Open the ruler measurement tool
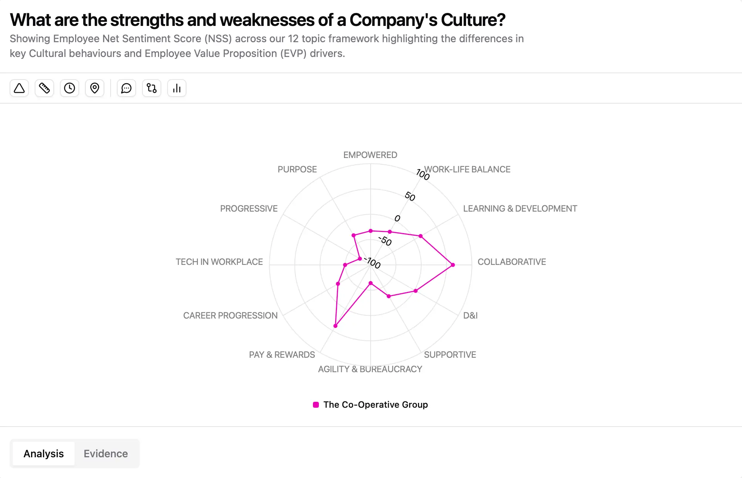 (x=44, y=88)
